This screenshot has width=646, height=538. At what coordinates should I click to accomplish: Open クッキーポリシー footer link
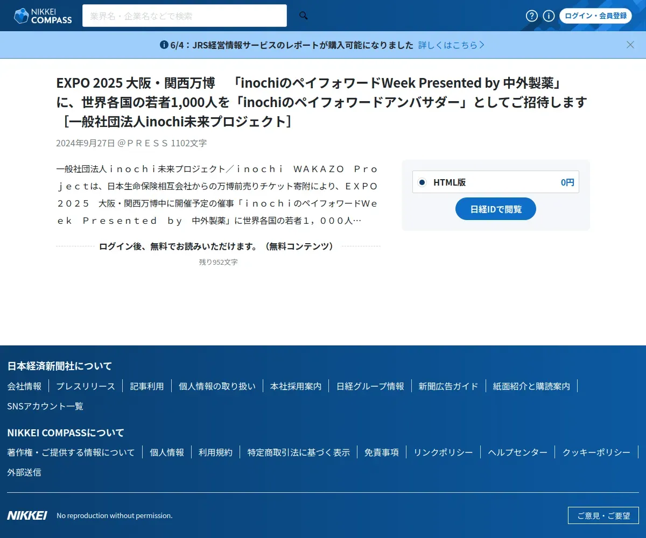(x=596, y=452)
